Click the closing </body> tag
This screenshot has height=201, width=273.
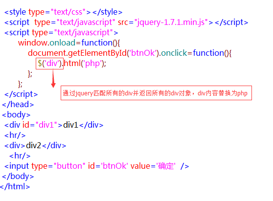coord(18,177)
